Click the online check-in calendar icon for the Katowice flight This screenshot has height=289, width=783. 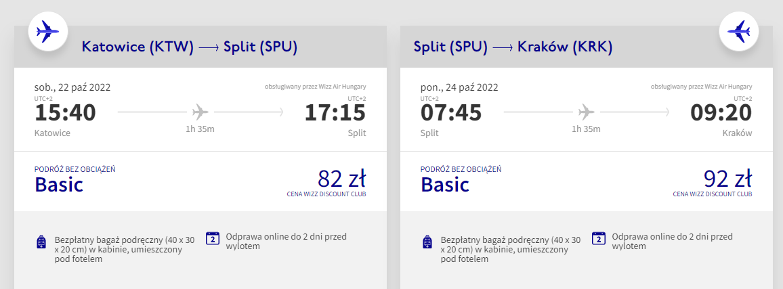click(213, 238)
